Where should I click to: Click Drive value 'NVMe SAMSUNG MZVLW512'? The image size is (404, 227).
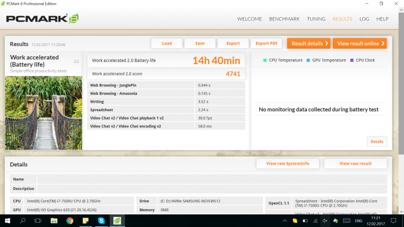[x=190, y=201]
